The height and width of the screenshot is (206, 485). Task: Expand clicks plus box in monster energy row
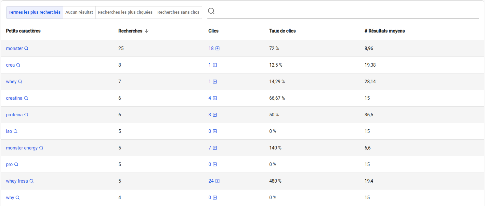[x=215, y=148]
